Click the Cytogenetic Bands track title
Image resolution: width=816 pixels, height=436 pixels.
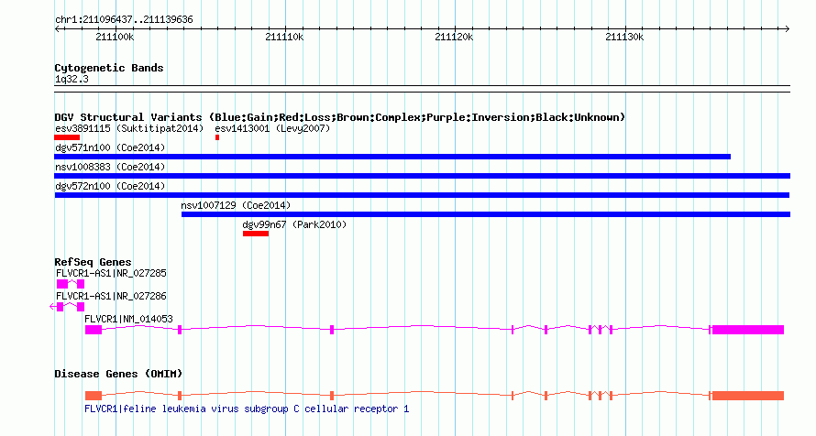click(109, 68)
